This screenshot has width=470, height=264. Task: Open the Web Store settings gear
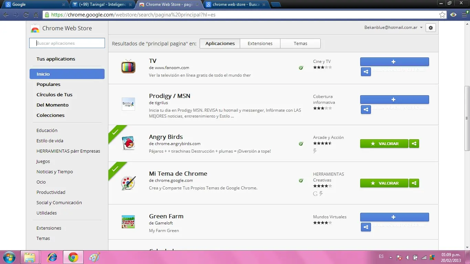click(431, 28)
